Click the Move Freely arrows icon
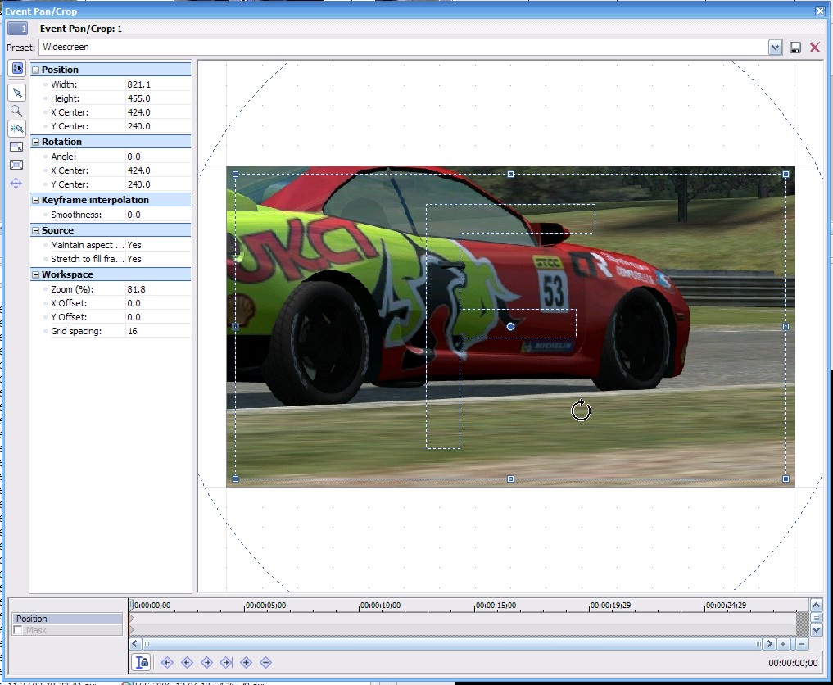 (16, 184)
